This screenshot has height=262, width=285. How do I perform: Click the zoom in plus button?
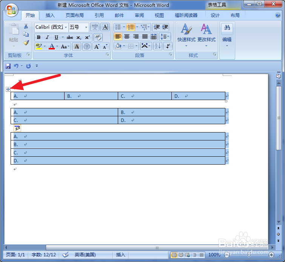click(x=271, y=255)
